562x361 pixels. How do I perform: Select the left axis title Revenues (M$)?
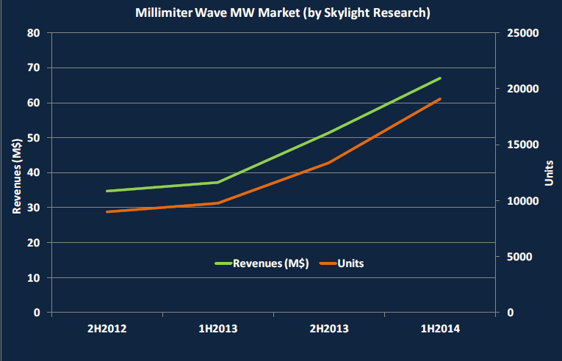click(17, 176)
